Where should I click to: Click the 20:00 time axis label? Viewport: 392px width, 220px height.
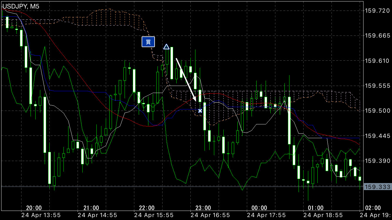[x=34, y=208]
